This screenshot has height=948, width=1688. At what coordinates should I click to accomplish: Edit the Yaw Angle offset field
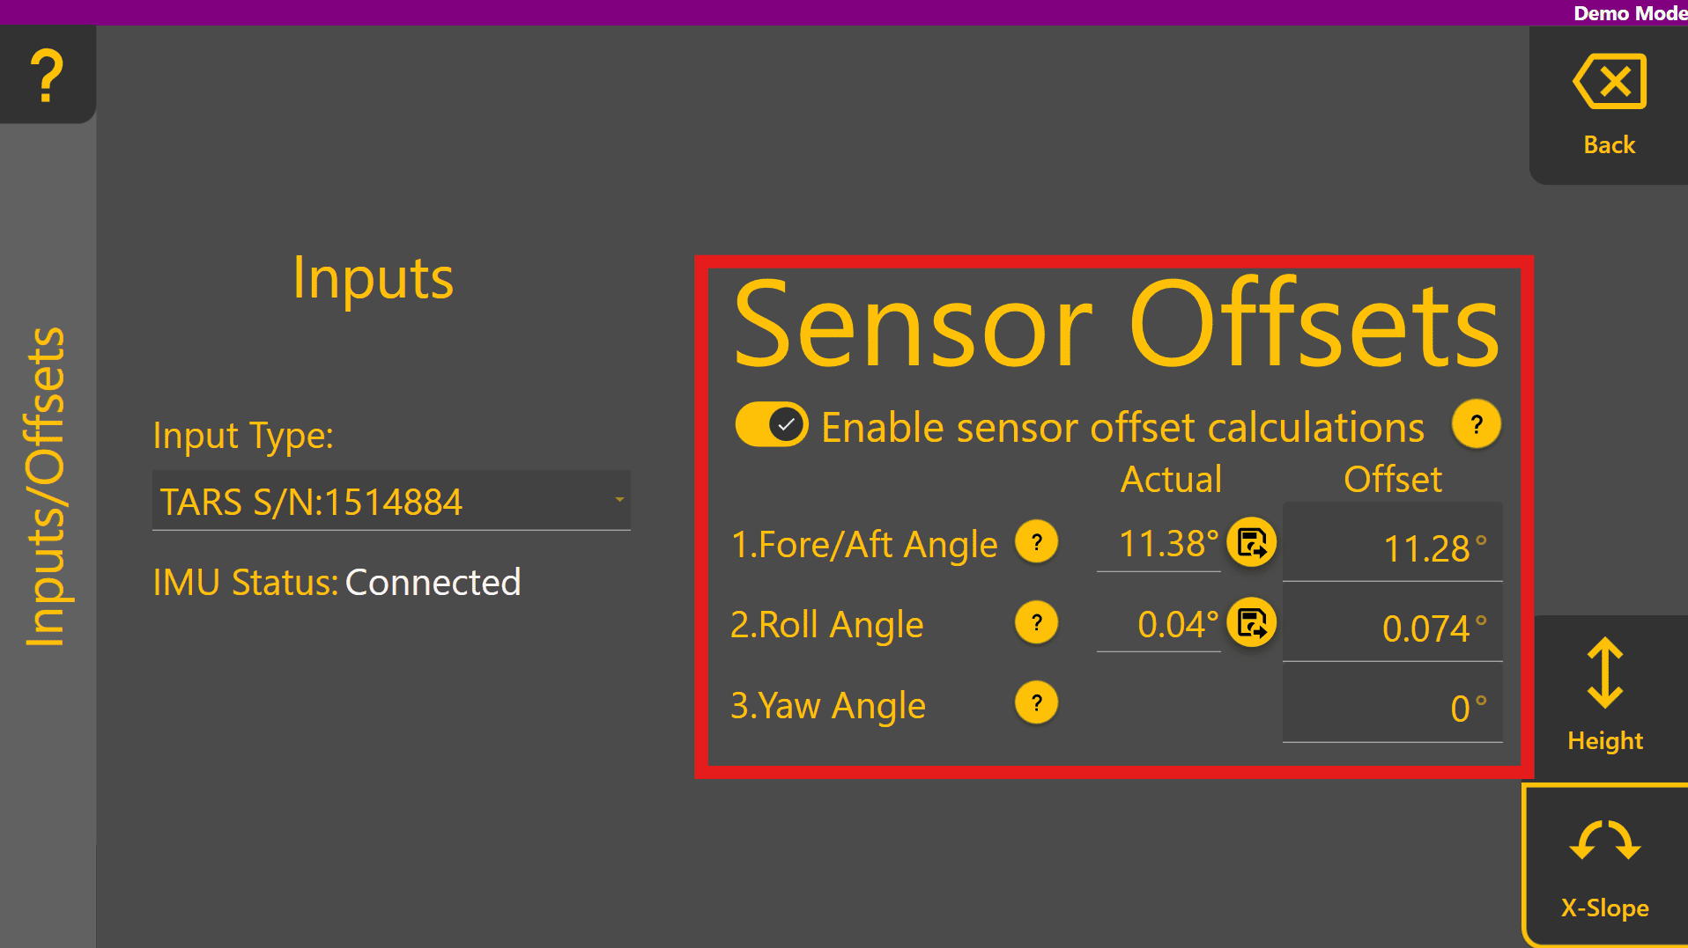pyautogui.click(x=1392, y=708)
